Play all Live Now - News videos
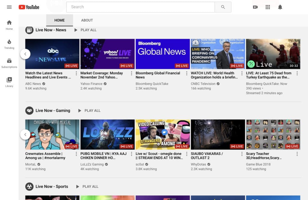The height and width of the screenshot is (200, 308). (85, 30)
